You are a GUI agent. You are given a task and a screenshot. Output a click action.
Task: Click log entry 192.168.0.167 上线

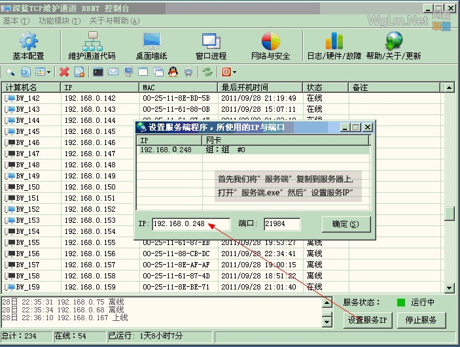(65, 318)
